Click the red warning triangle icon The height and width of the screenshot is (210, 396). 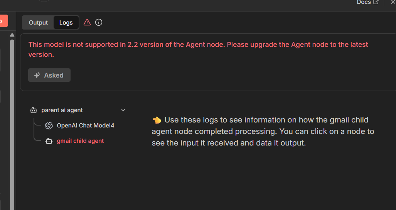pyautogui.click(x=87, y=22)
